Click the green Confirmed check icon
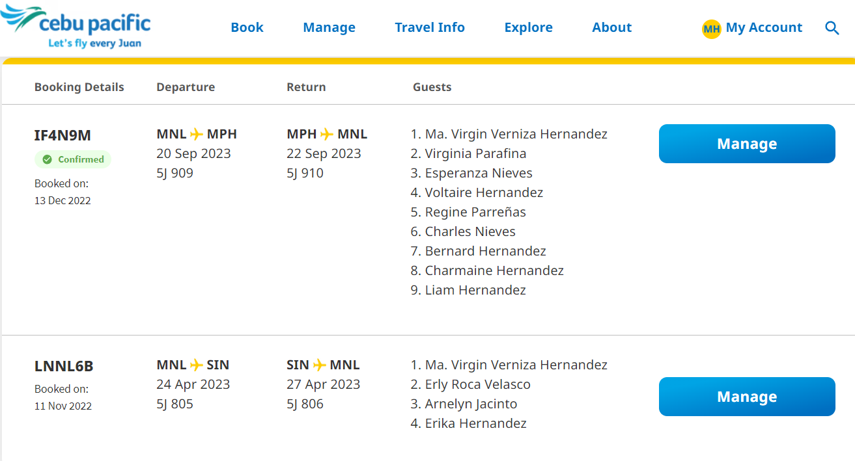 (x=47, y=159)
